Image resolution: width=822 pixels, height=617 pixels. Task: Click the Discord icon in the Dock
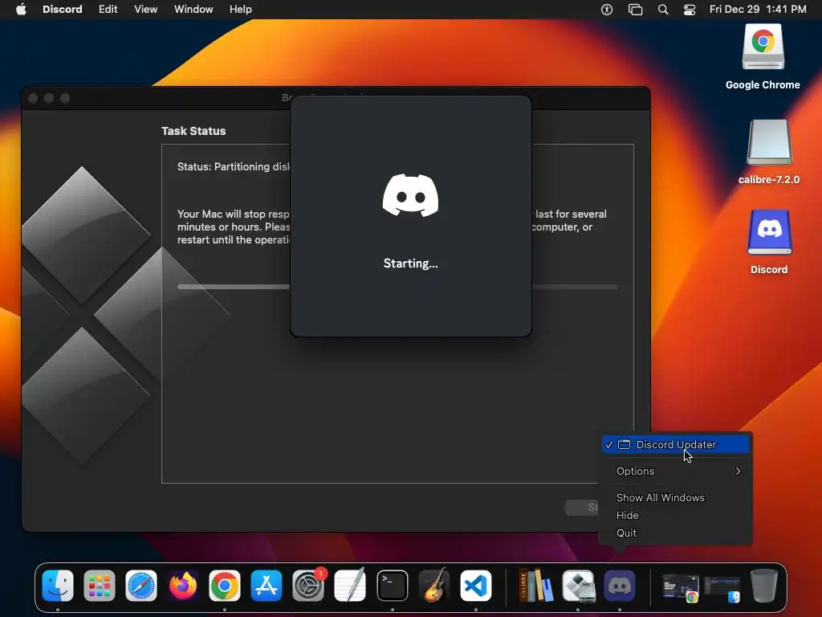pos(620,586)
